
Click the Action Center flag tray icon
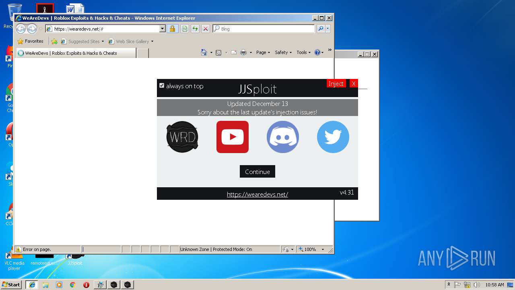point(457,284)
